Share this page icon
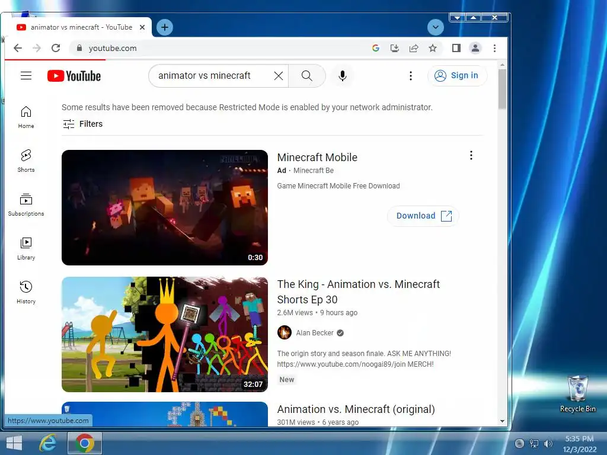 click(414, 48)
